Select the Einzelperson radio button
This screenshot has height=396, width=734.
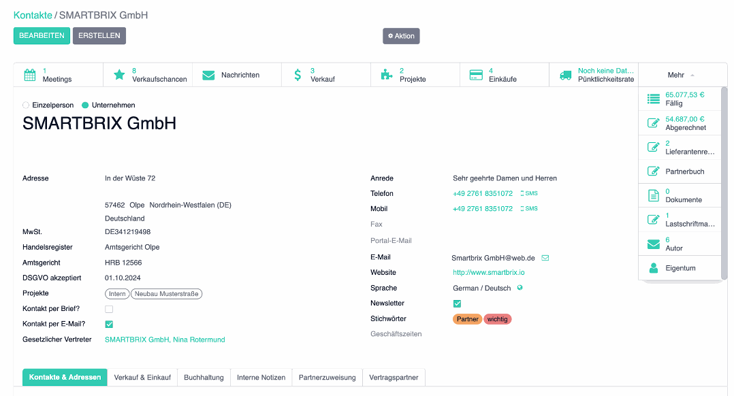(26, 105)
